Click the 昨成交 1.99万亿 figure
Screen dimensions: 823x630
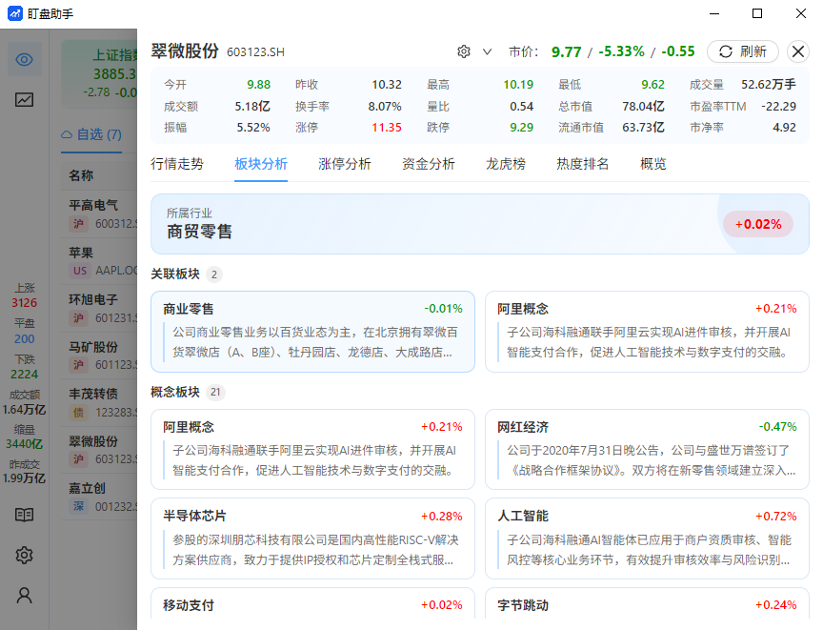[24, 472]
